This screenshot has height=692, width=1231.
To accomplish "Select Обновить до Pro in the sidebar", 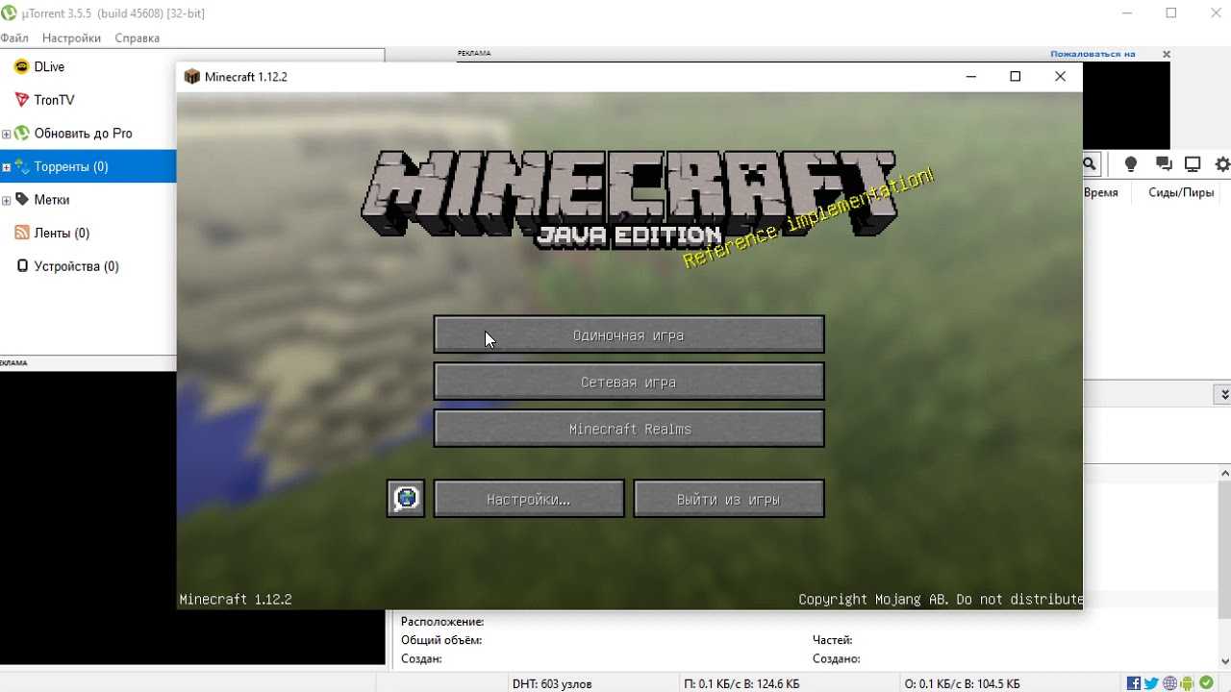I will point(84,134).
